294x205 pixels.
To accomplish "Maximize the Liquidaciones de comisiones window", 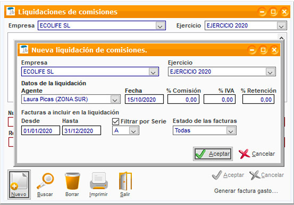I will pyautogui.click(x=273, y=12).
